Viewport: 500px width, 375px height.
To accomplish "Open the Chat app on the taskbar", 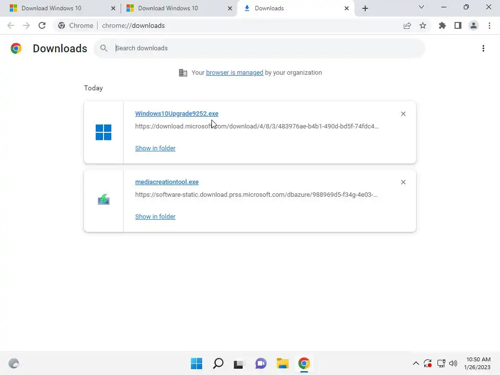I will 261,363.
